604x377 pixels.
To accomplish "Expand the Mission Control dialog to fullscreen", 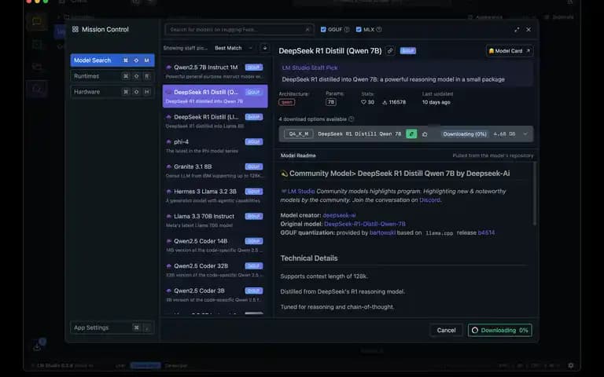I will 517,30.
